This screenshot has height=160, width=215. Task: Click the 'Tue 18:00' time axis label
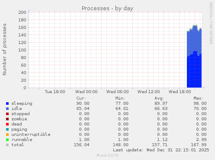55,92
